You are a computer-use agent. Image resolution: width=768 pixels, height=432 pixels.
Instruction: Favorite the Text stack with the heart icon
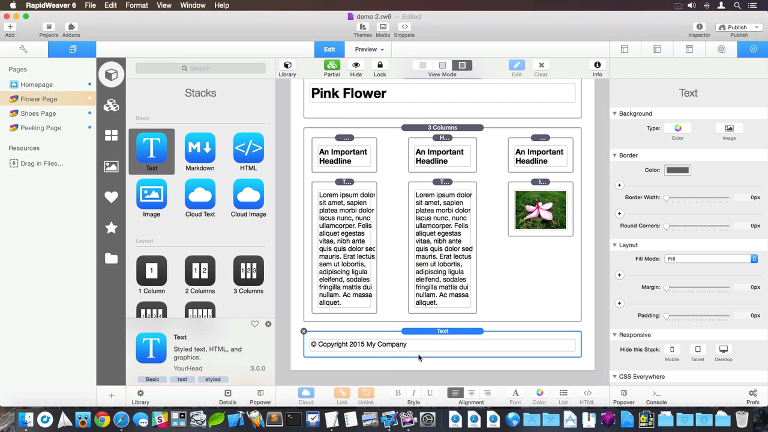[255, 324]
